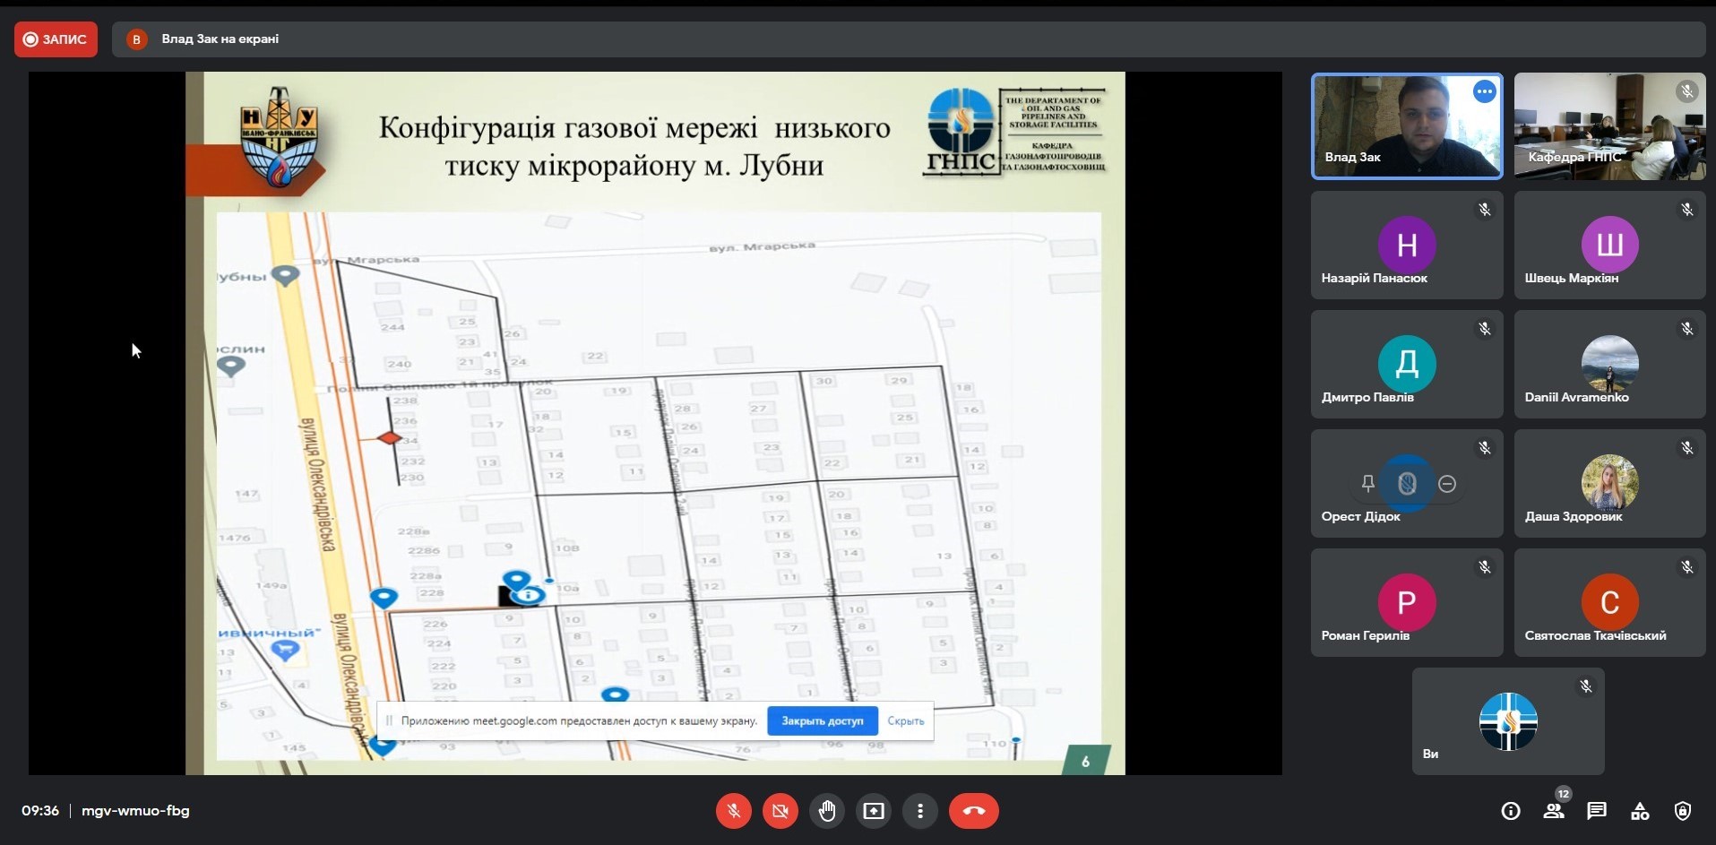This screenshot has width=1716, height=845.
Task: Show the participants list
Action: (1554, 811)
